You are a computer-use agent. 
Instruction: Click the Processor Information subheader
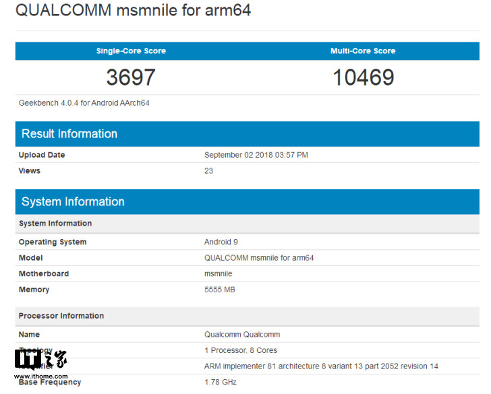248,316
